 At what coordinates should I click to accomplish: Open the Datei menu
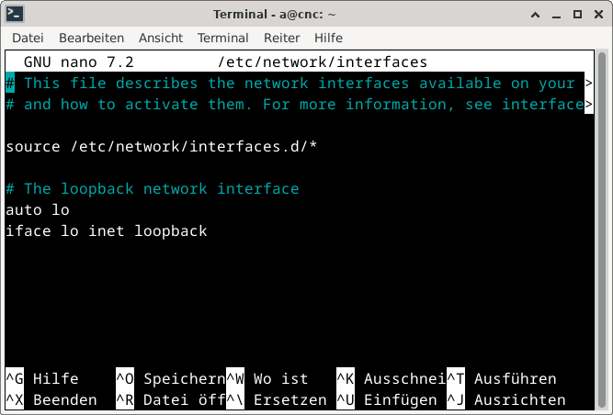(28, 38)
